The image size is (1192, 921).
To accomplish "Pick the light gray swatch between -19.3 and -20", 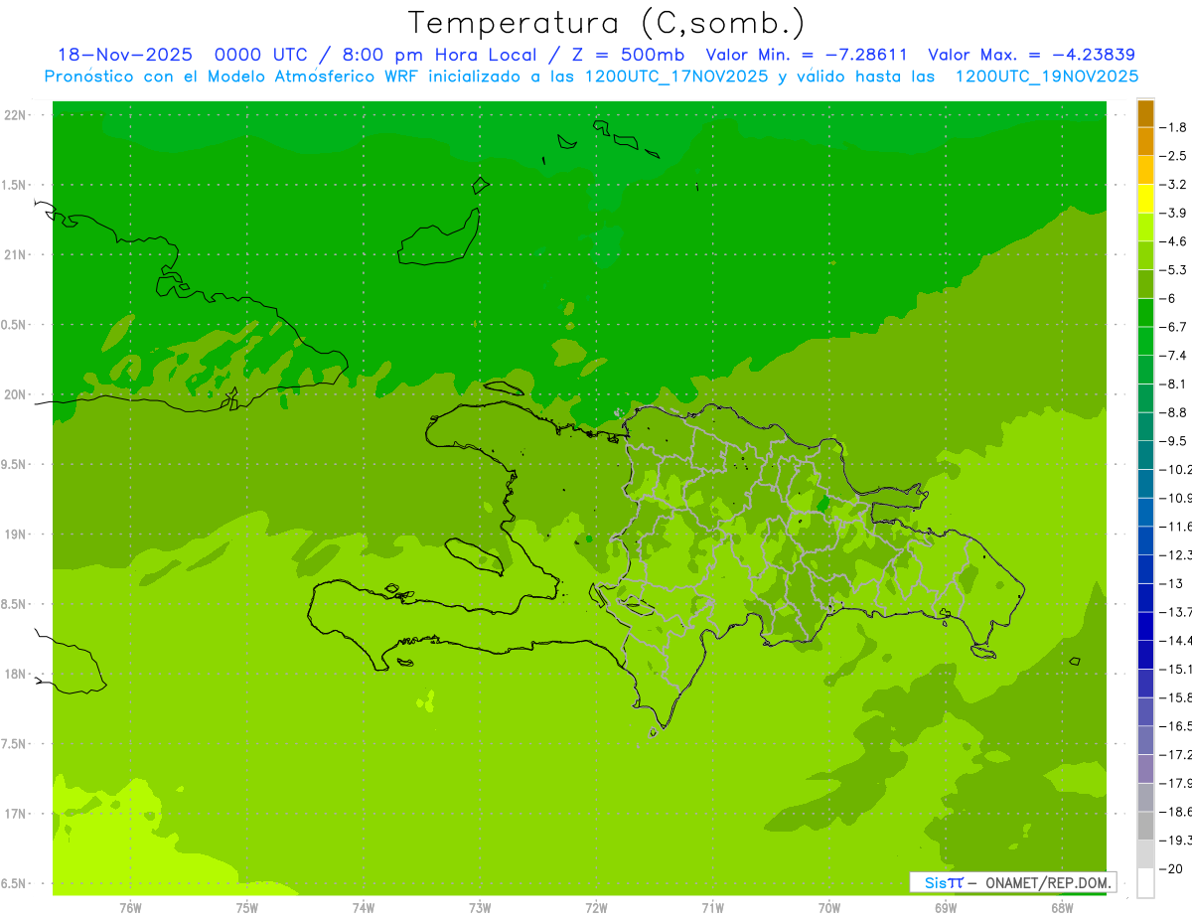I will (1145, 853).
